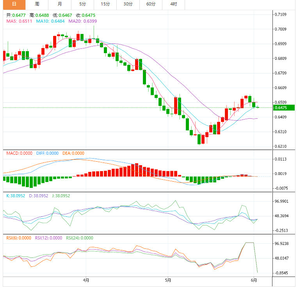Click the 0.0113 MACD axis label
Image resolution: width=299 pixels, height=291 pixels.
(x=281, y=159)
